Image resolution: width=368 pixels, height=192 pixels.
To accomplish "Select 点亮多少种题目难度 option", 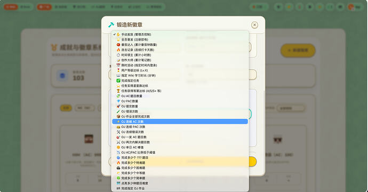I will pyautogui.click(x=180, y=183).
